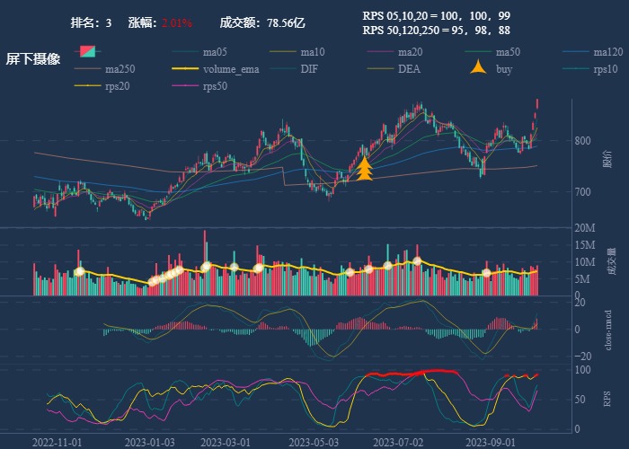This screenshot has width=629, height=449.
Task: Click the ma120 blue legend line sample
Action: [576, 51]
